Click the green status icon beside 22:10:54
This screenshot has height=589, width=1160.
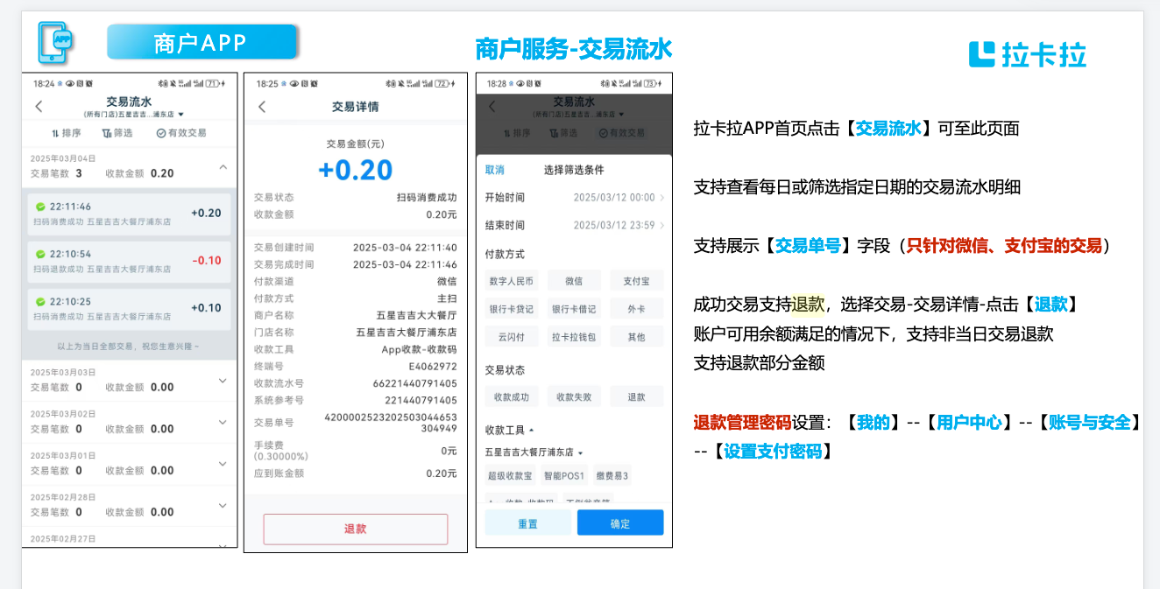[x=40, y=254]
